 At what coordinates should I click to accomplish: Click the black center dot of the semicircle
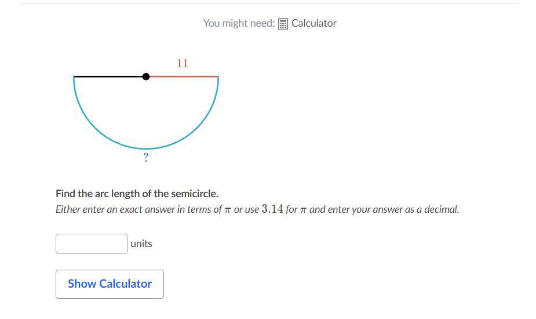tap(146, 77)
